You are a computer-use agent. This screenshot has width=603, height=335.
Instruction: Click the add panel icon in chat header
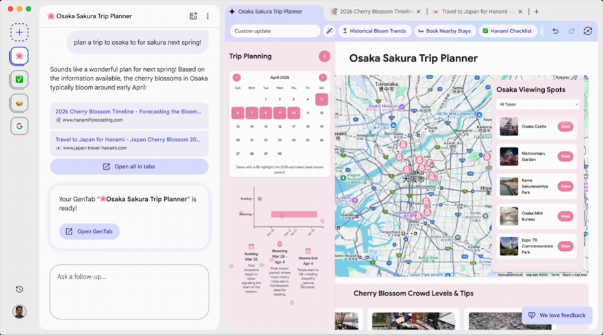[x=193, y=16]
